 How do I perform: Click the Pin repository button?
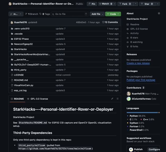tap(92, 4)
